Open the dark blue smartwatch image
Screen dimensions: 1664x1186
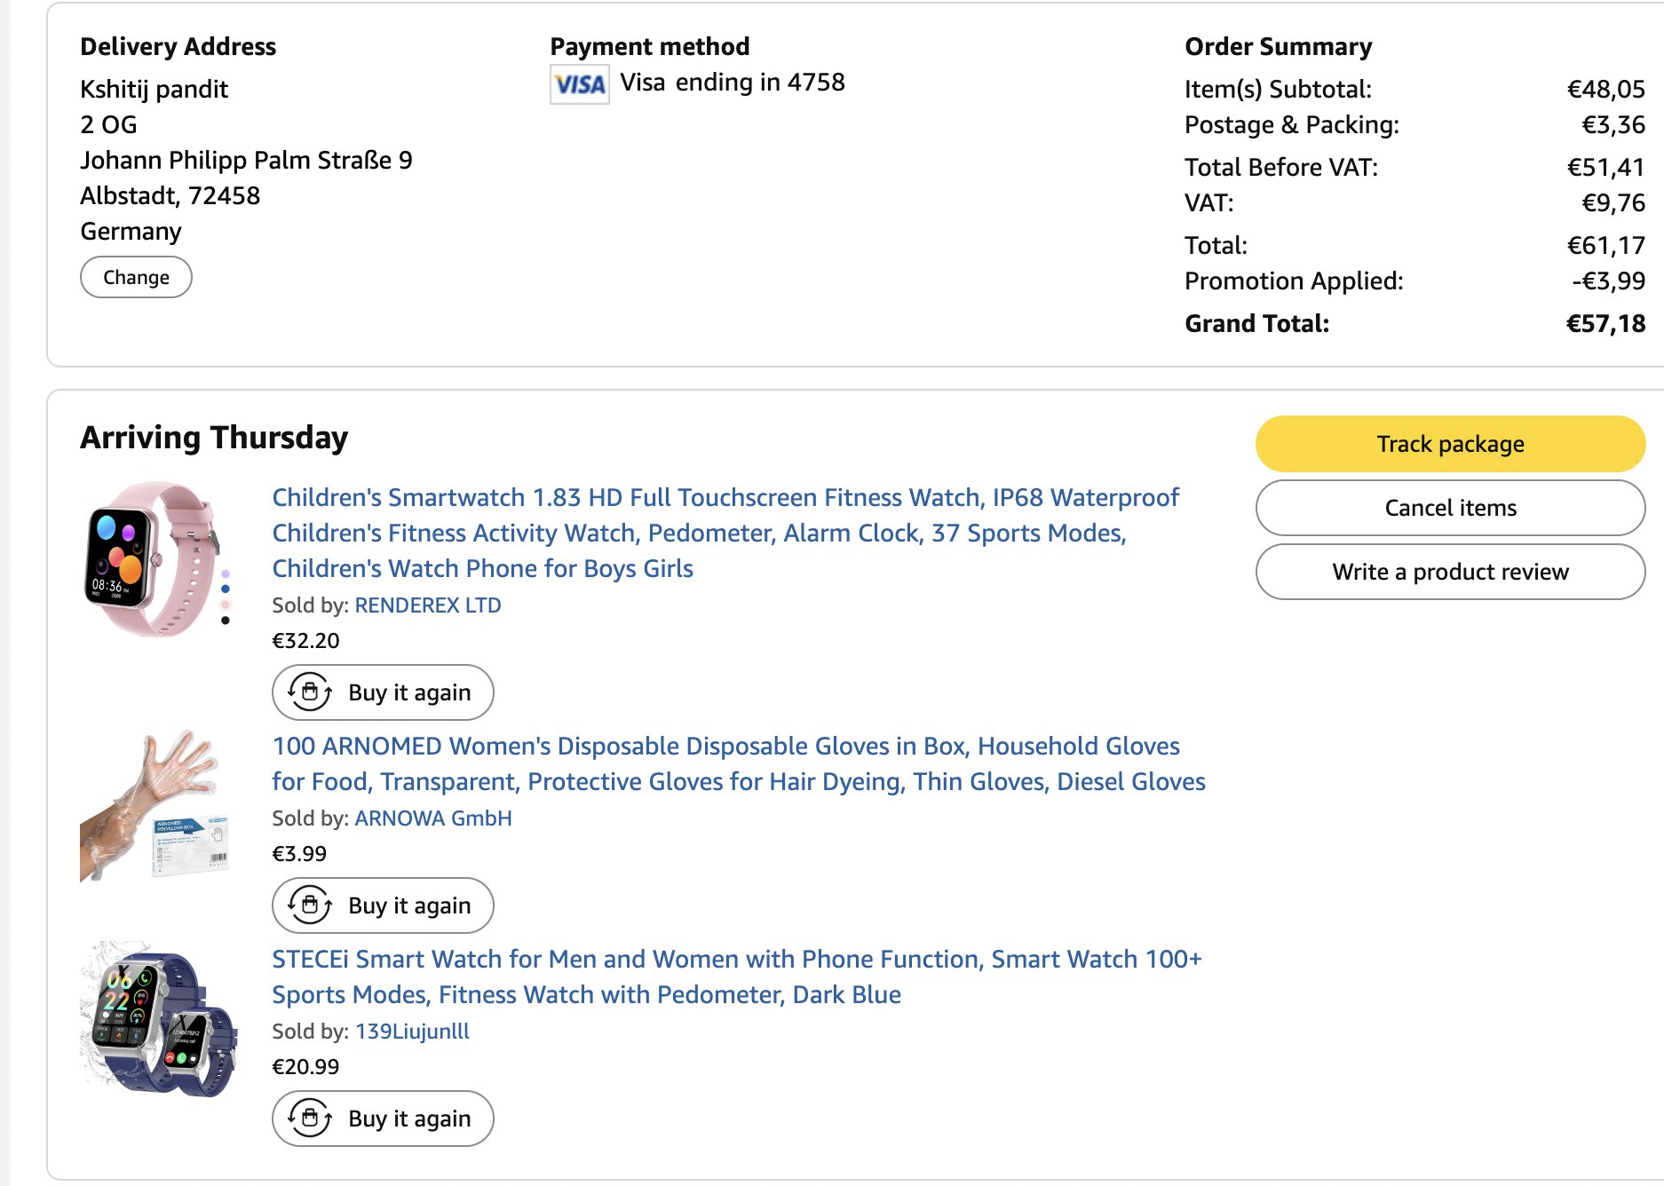[x=158, y=1019]
